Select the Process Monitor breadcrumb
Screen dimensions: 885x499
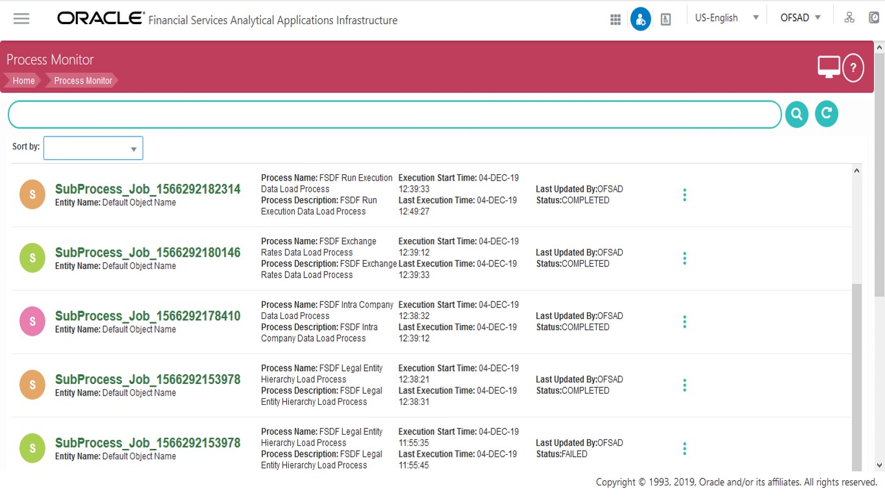[83, 81]
